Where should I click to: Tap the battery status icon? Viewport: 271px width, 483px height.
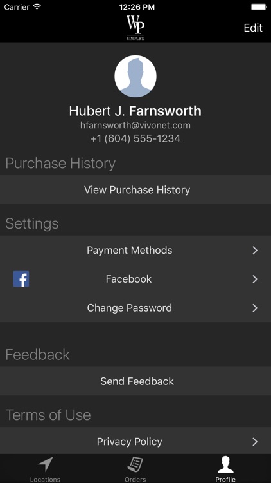pos(259,7)
